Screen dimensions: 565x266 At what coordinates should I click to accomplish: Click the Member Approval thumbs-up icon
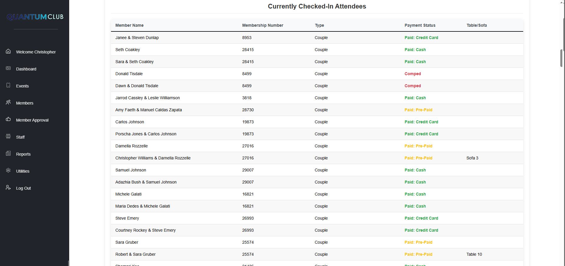click(8, 119)
